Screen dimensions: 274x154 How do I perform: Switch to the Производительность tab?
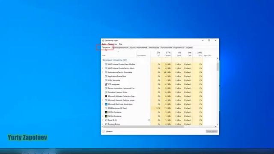(x=120, y=47)
